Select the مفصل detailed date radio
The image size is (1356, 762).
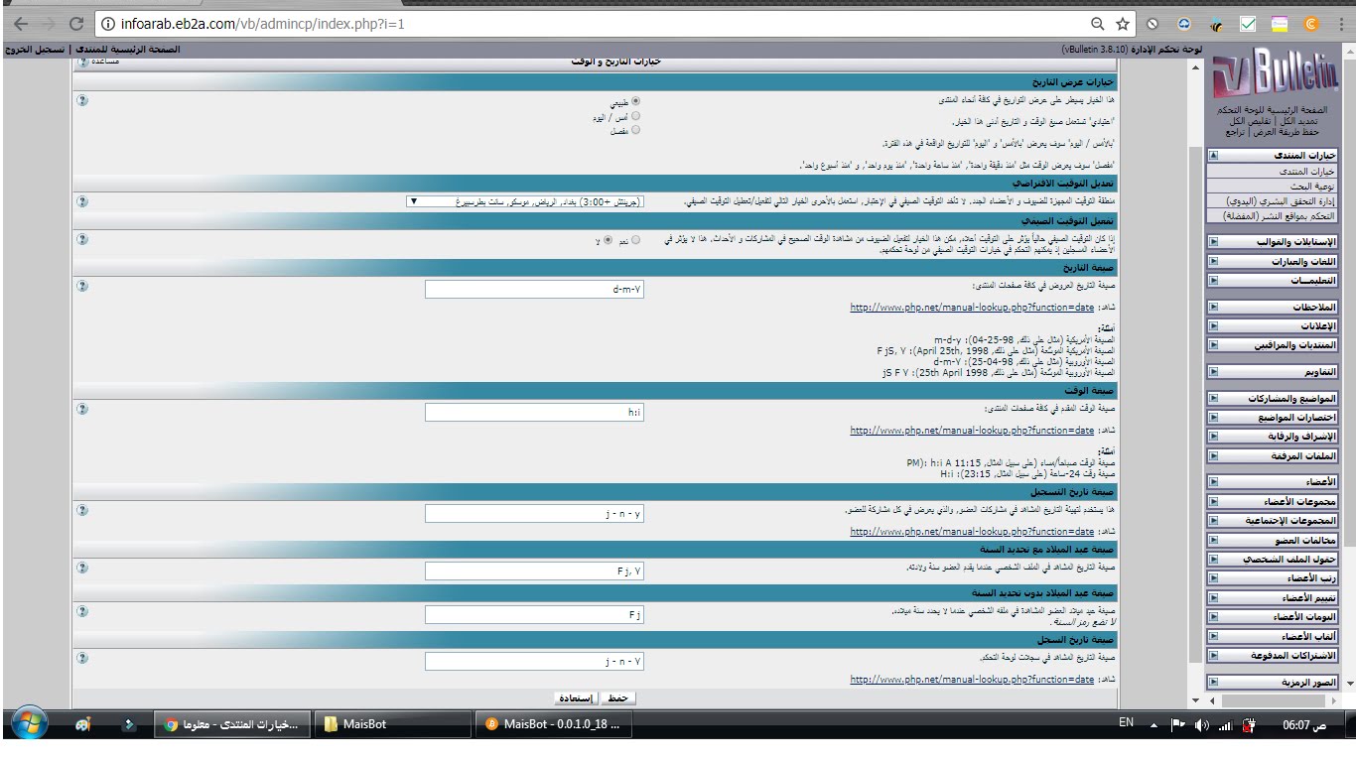point(636,129)
